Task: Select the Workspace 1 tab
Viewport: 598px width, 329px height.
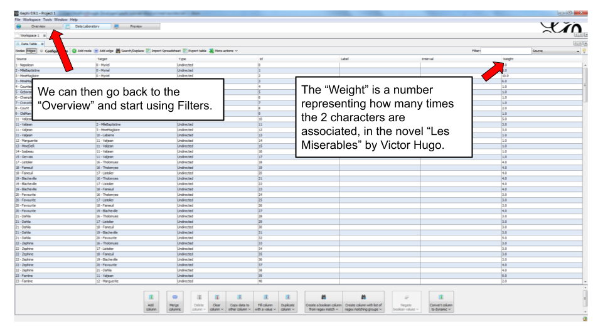Action: 29,36
